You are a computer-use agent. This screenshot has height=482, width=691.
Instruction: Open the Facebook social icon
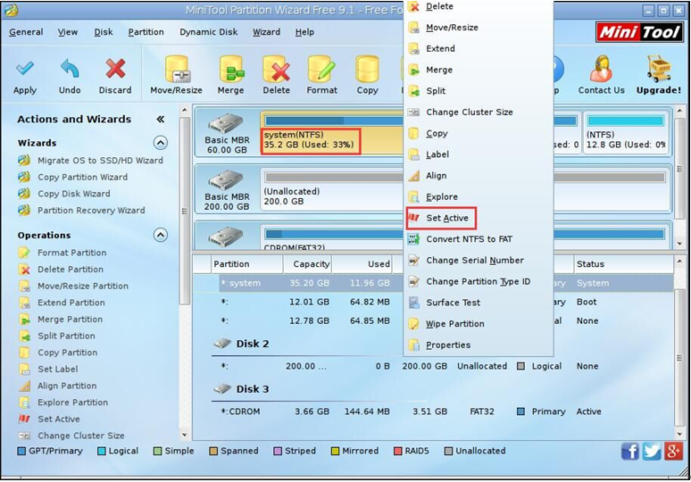629,452
